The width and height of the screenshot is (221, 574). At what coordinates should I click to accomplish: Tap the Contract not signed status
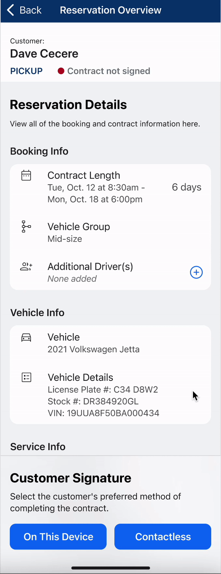pos(109,71)
